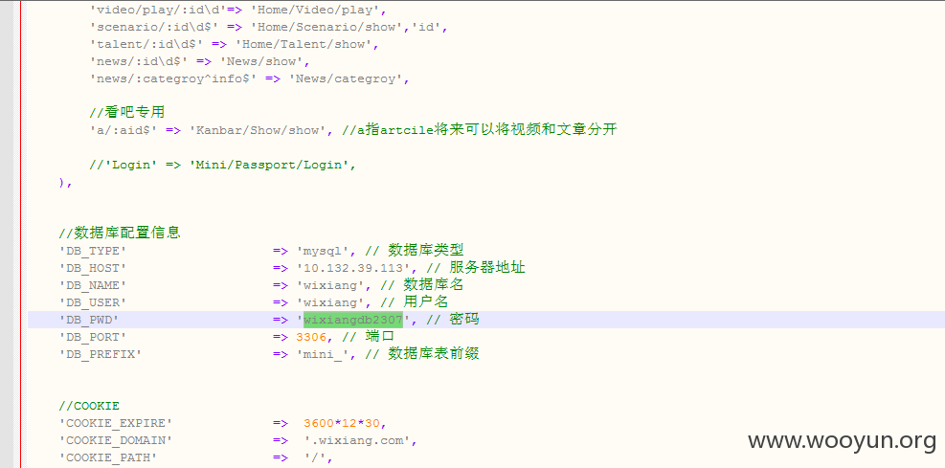Image resolution: width=945 pixels, height=468 pixels.
Task: Click the 'talent/:id\d$' route key
Action: 146,44
